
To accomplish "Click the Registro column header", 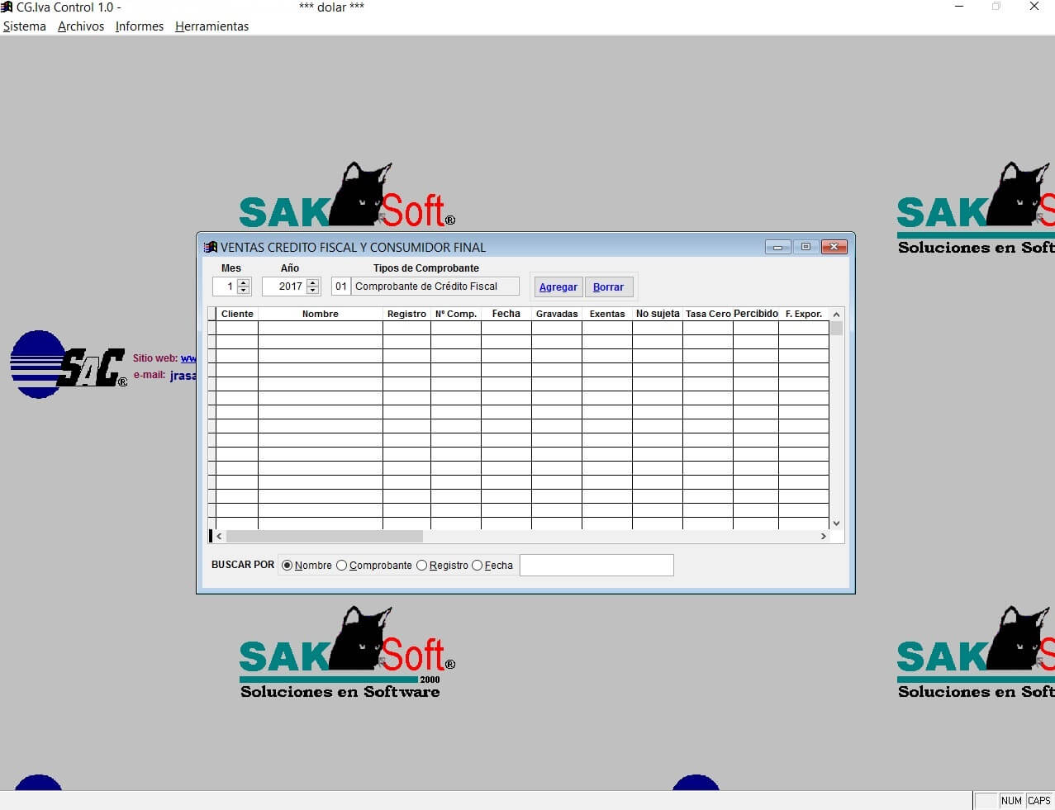I will point(406,314).
